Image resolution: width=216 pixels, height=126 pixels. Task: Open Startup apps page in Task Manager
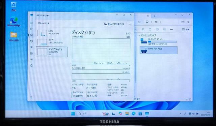(31, 47)
